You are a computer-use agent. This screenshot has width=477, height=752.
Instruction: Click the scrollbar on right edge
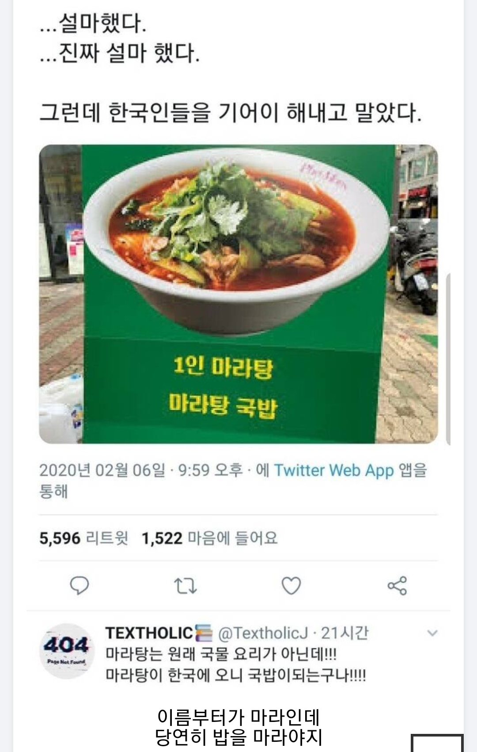click(448, 359)
